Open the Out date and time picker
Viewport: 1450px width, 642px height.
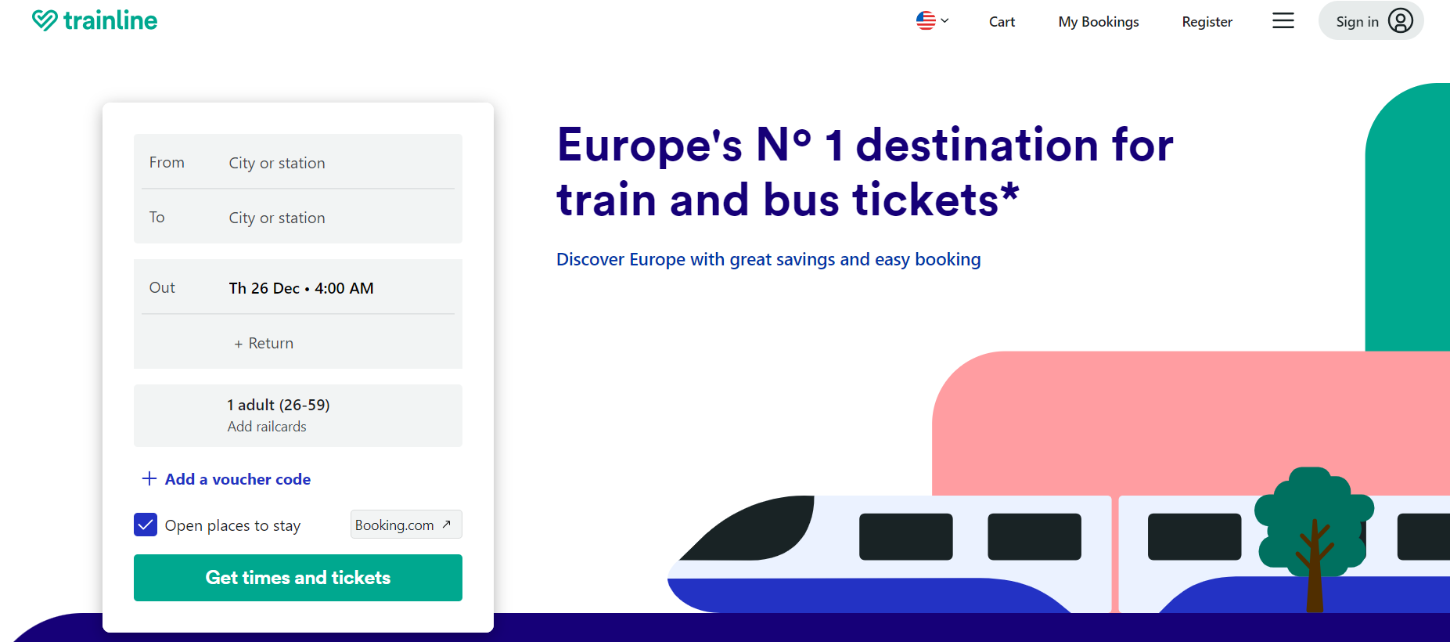click(298, 287)
